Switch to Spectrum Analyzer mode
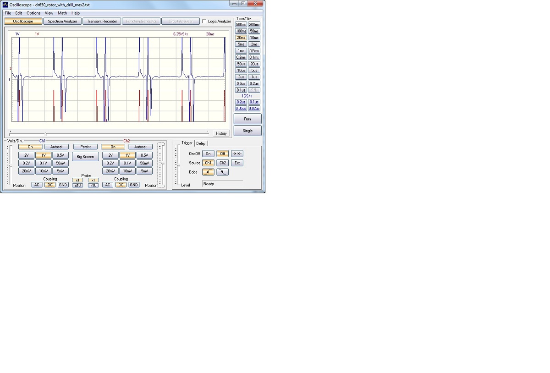The width and height of the screenshot is (550, 373). tap(63, 21)
